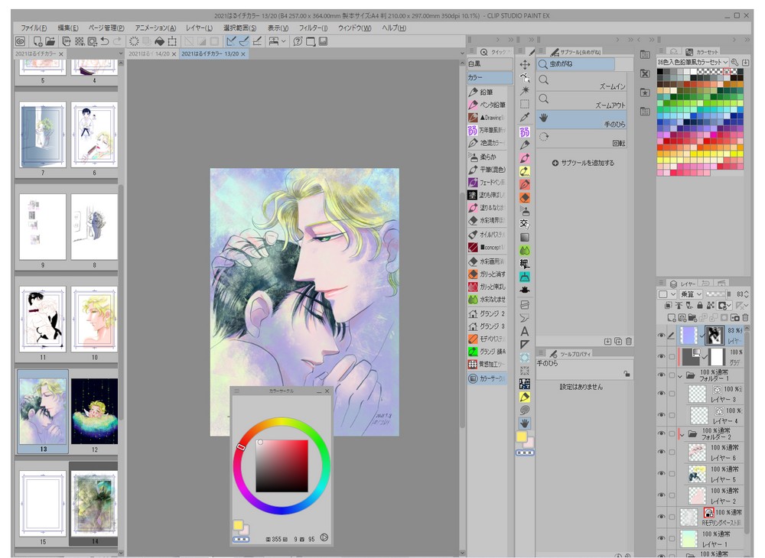Select the ズームイン subtool
The width and height of the screenshot is (765, 558).
[x=581, y=81]
